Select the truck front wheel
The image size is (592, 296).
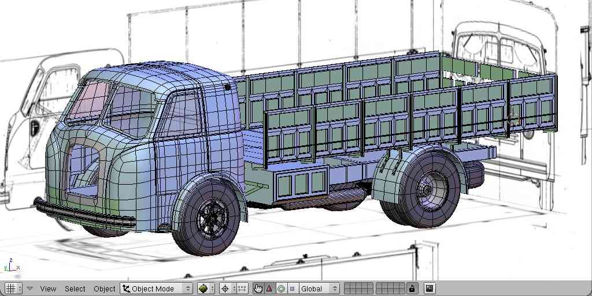pyautogui.click(x=207, y=218)
